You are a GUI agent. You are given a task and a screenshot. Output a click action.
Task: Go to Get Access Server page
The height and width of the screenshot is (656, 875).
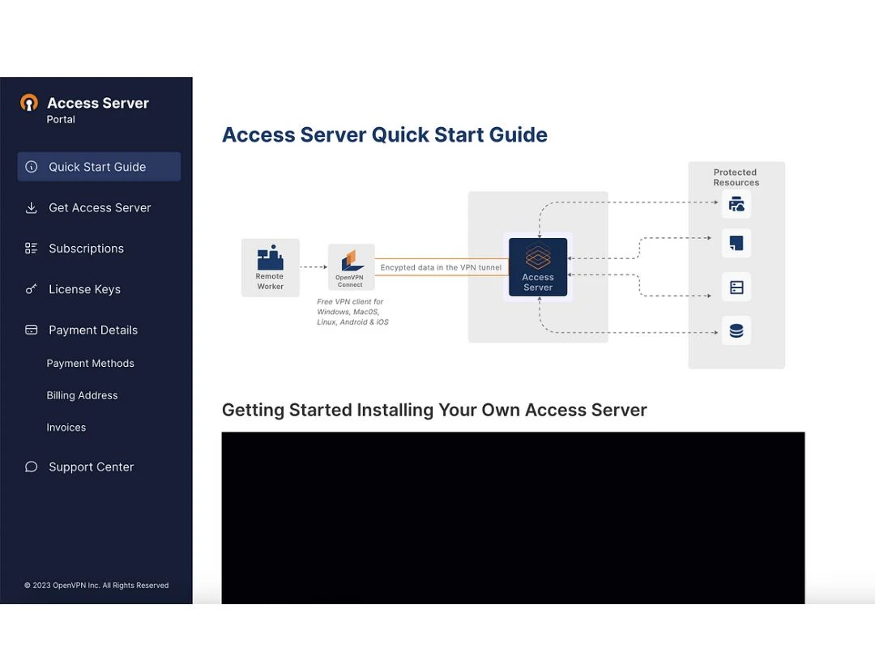(100, 208)
